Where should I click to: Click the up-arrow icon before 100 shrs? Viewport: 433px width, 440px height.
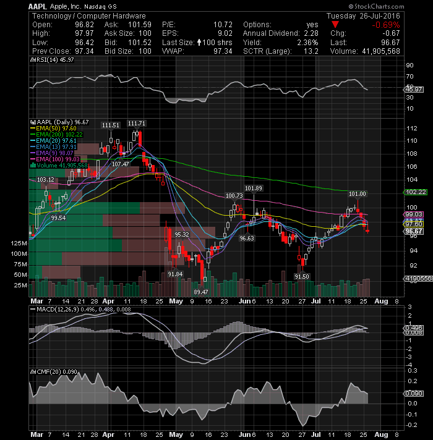click(x=199, y=43)
